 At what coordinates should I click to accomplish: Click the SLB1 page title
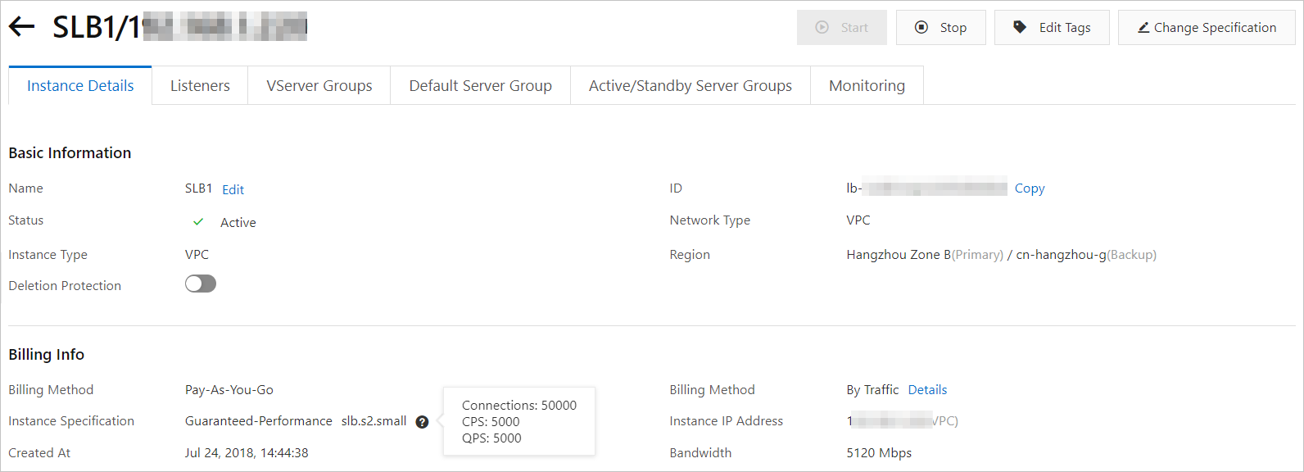click(x=179, y=27)
